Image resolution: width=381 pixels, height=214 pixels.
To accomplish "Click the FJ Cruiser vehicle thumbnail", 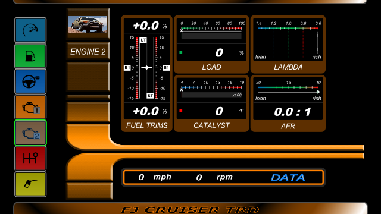I will tap(88, 24).
